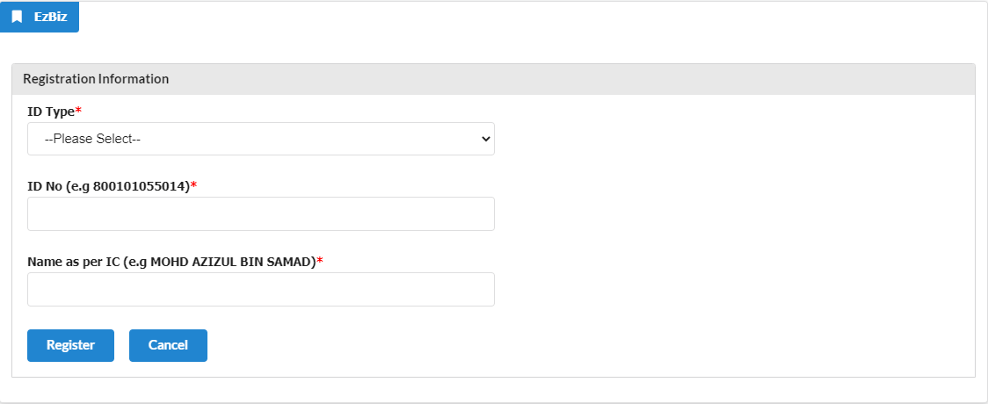Click the '--Please Select--' placeholder text
The height and width of the screenshot is (404, 988).
92,139
